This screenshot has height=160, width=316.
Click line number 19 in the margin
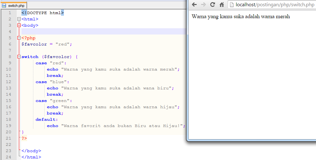8,126
